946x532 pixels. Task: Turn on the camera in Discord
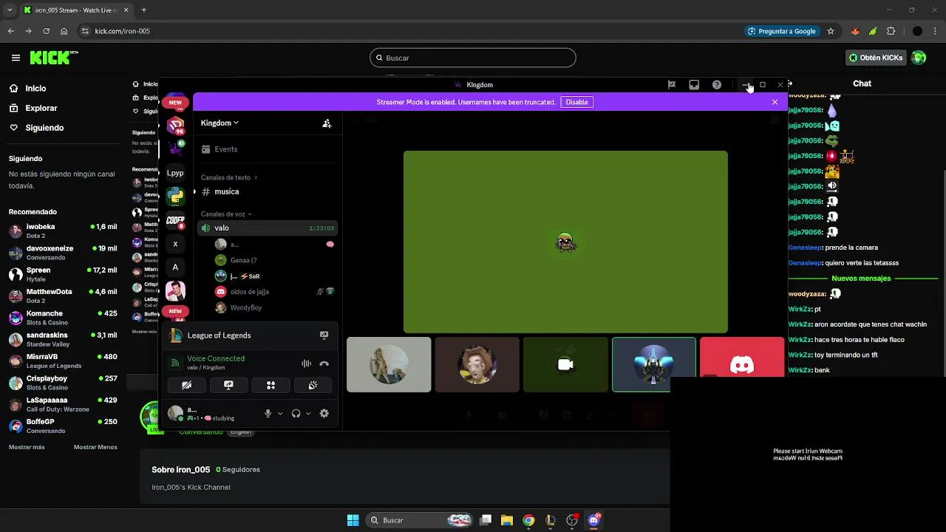pos(186,385)
